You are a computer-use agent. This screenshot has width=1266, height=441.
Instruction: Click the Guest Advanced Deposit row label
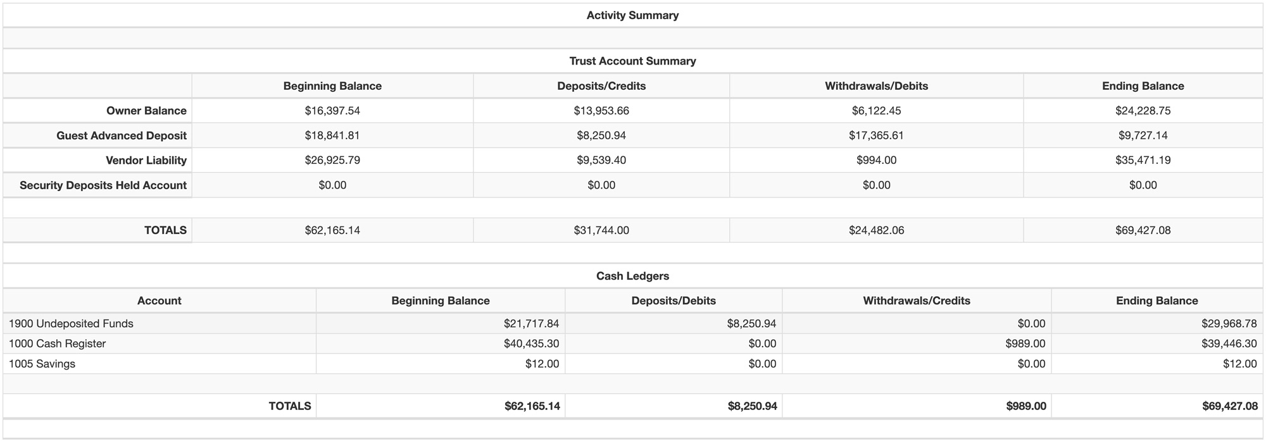tap(122, 135)
